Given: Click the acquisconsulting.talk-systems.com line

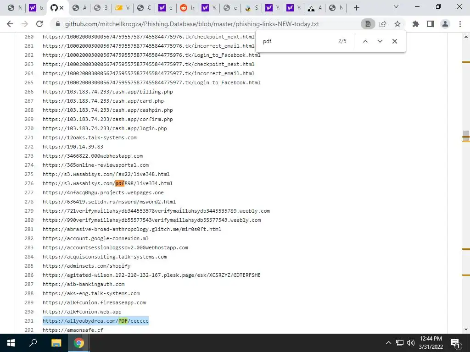Looking at the screenshot, I should coord(105,257).
